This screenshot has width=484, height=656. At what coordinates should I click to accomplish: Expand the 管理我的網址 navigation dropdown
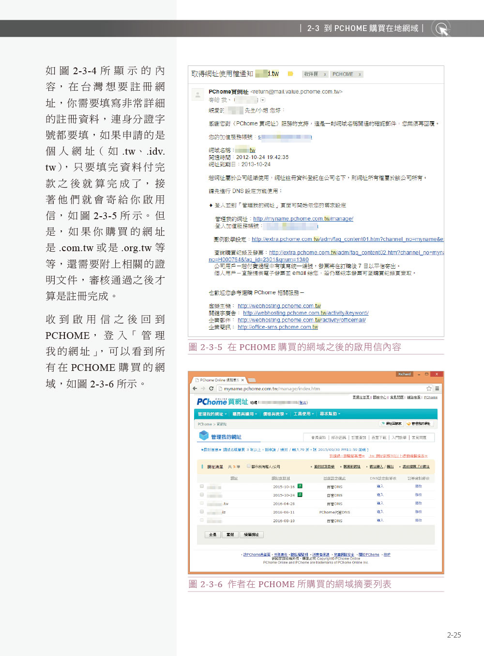pos(212,414)
